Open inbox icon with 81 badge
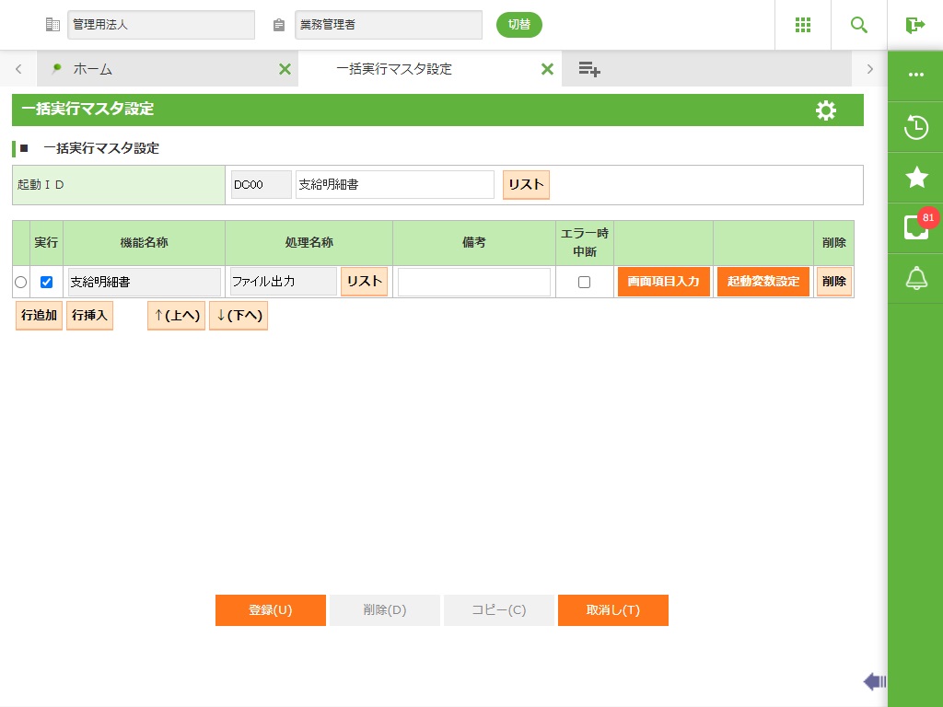Image resolution: width=943 pixels, height=707 pixels. click(916, 227)
